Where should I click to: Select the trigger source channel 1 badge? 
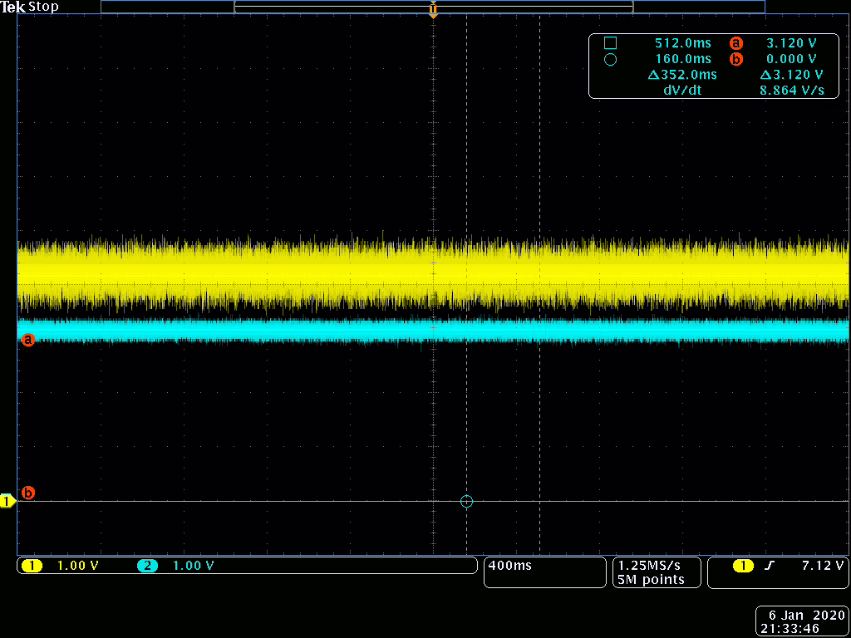point(742,566)
